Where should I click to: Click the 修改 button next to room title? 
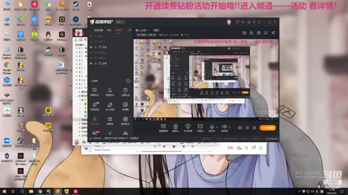click(157, 30)
